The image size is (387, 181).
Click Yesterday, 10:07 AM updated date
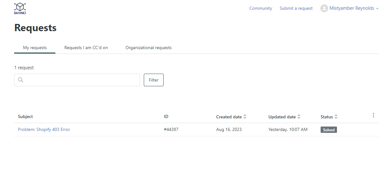288,129
